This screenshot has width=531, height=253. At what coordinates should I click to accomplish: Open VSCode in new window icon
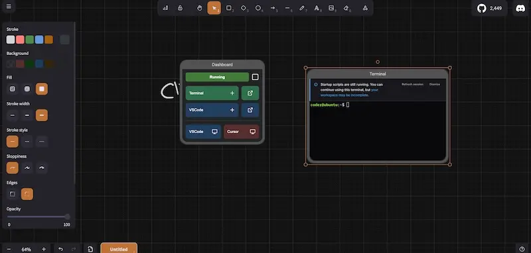[x=250, y=110]
